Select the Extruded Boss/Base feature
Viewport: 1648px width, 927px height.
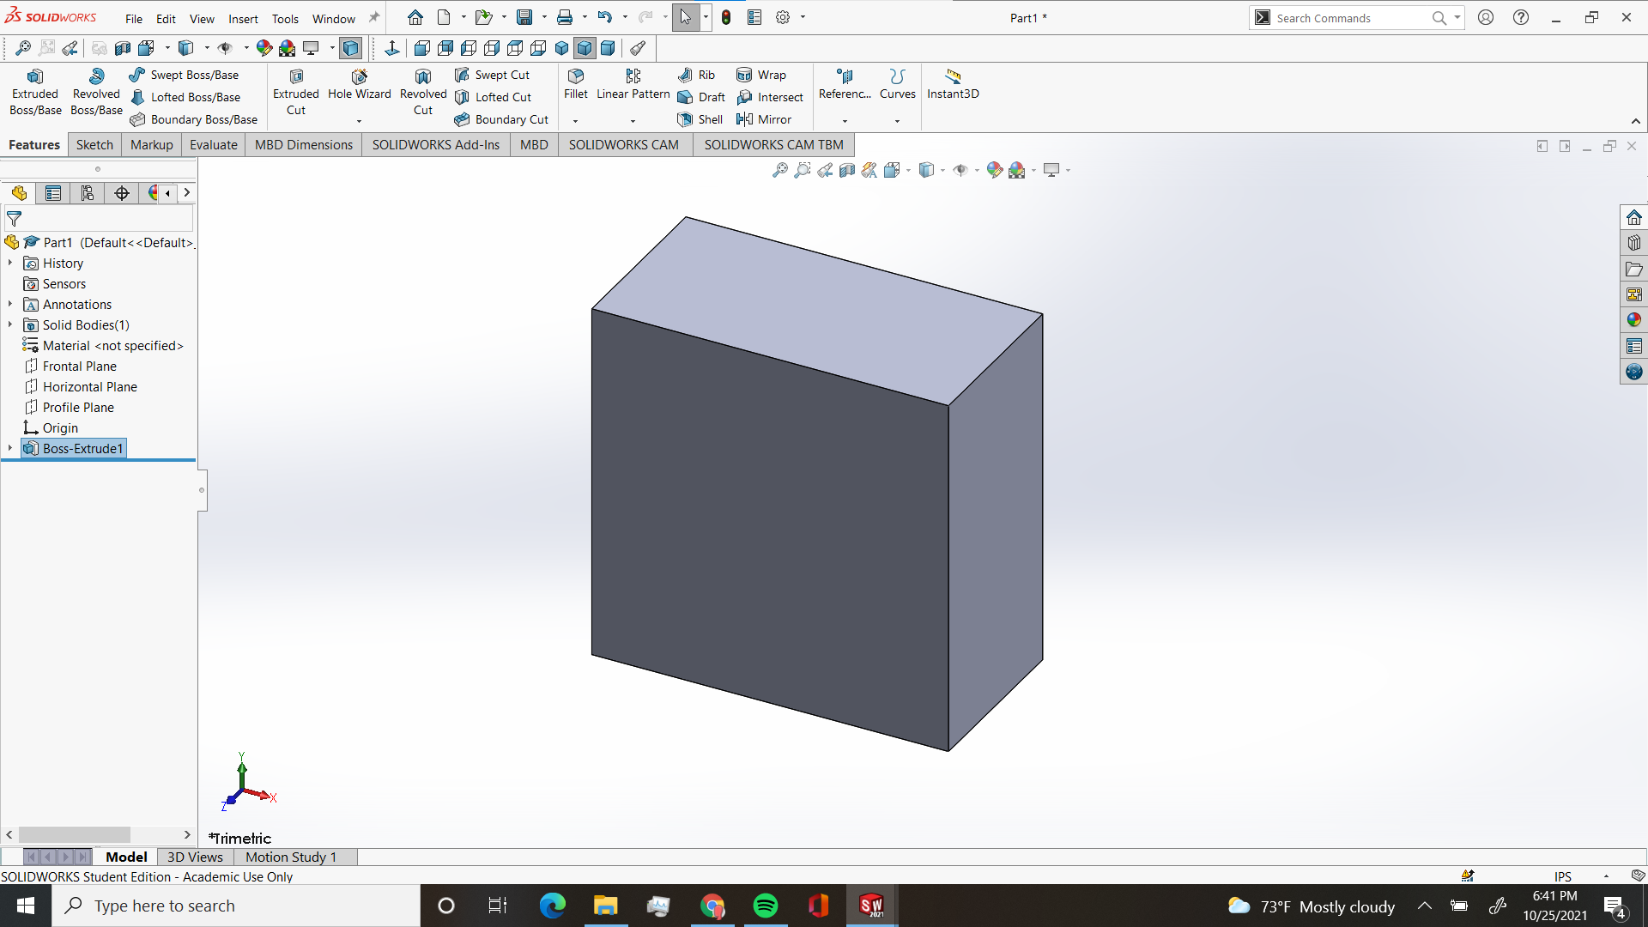point(34,90)
